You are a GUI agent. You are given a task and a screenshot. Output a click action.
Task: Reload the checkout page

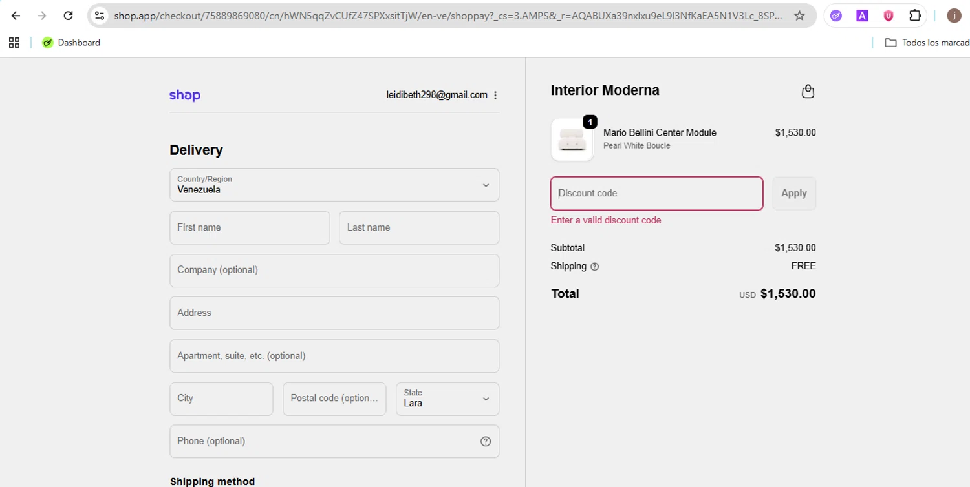(68, 16)
